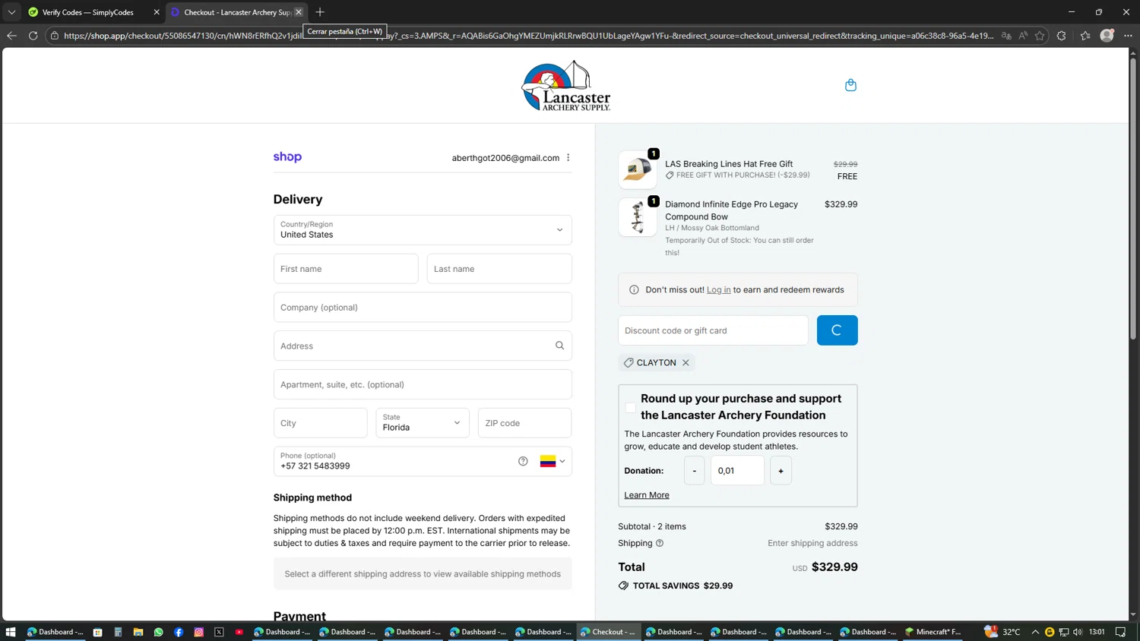
Task: Close the Verify Codes tab
Action: point(157,12)
